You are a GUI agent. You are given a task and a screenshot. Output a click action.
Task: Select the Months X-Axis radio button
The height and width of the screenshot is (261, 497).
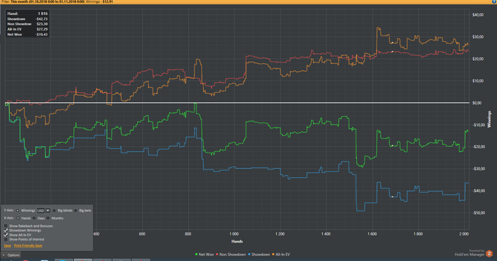click(48, 218)
